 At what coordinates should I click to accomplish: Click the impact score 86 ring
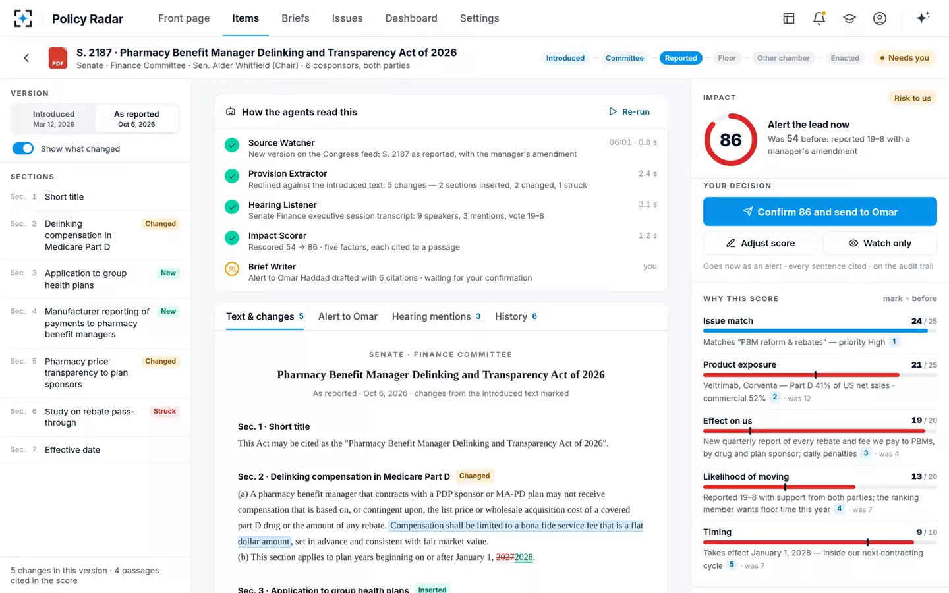tap(731, 140)
